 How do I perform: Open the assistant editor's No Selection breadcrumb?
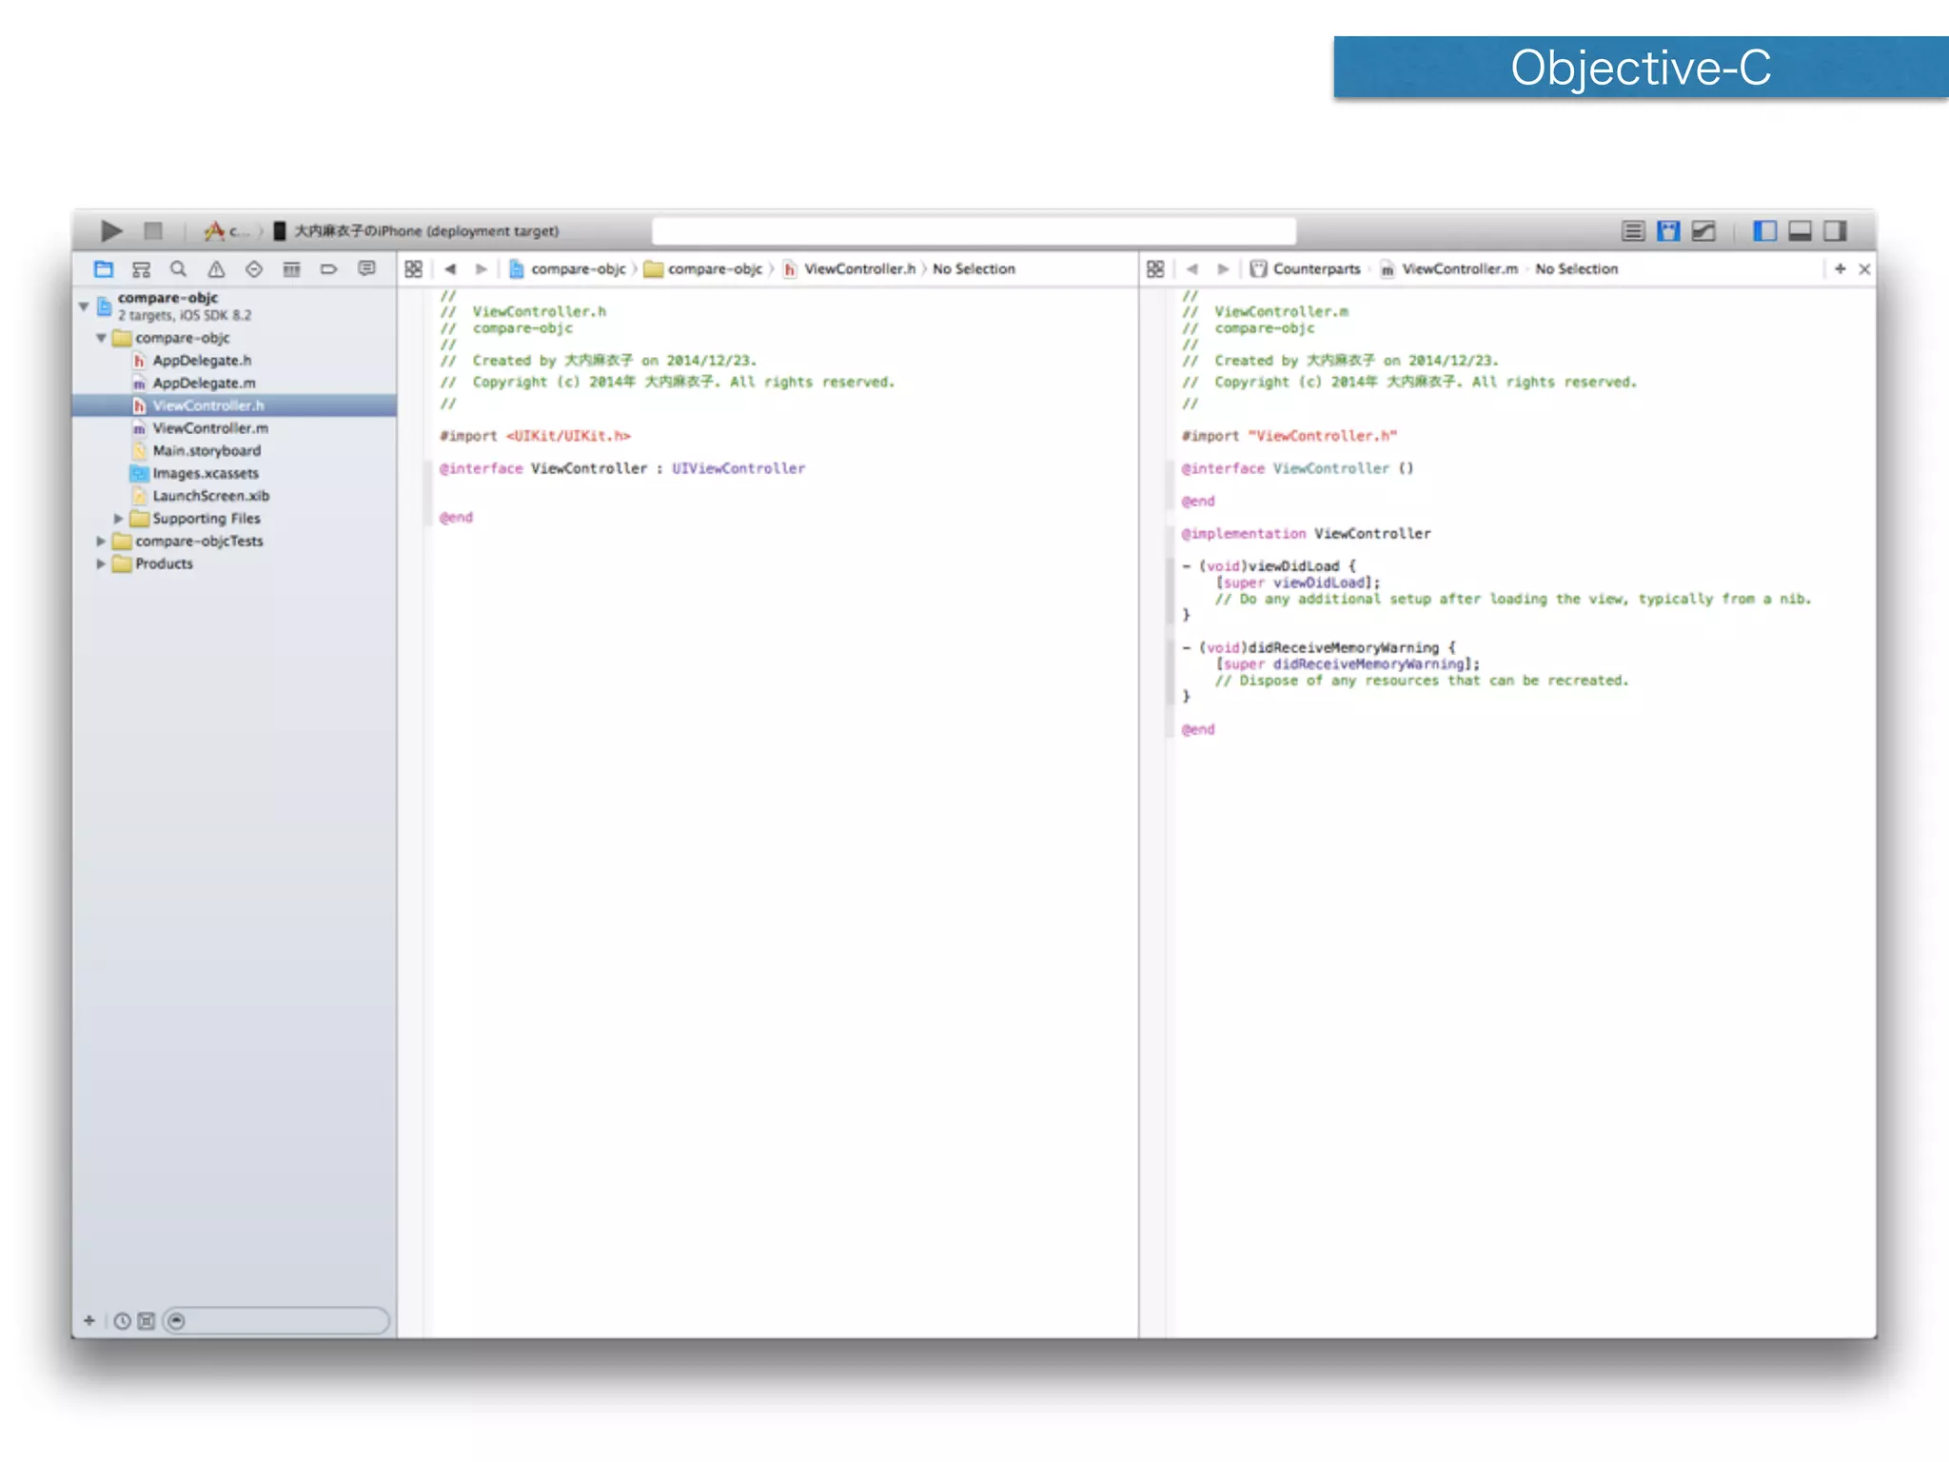[x=1576, y=269]
